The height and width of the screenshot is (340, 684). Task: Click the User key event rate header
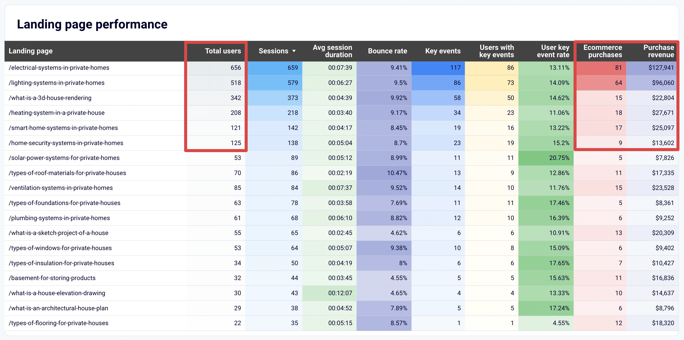click(x=553, y=51)
